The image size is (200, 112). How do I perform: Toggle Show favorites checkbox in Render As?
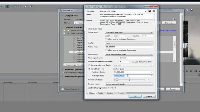point(64,30)
